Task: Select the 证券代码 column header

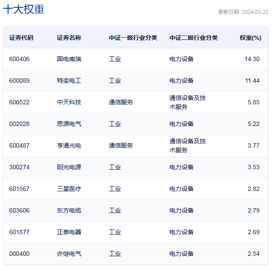Action: pyautogui.click(x=21, y=38)
